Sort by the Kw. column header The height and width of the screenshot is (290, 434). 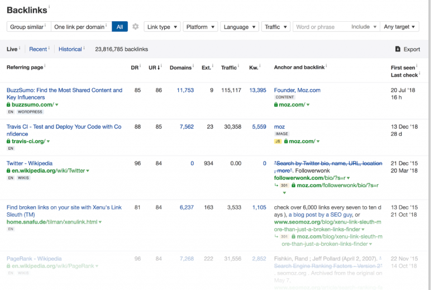254,68
